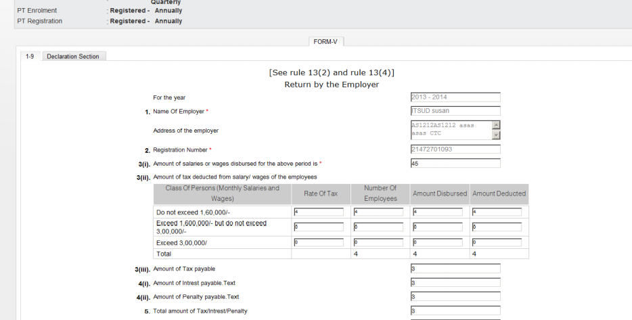632x320 pixels.
Task: Click the Name Of Employer field
Action: click(x=455, y=111)
